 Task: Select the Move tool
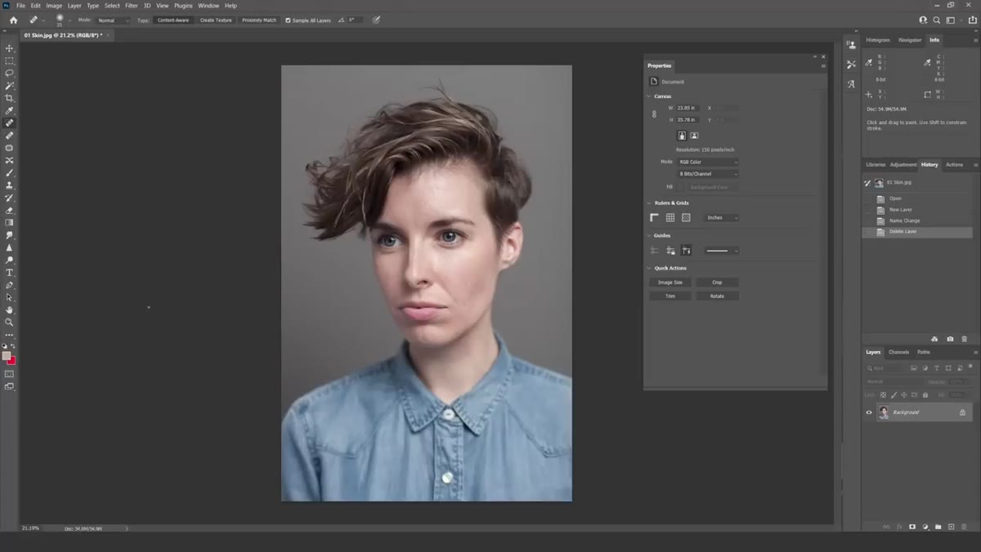(10, 48)
